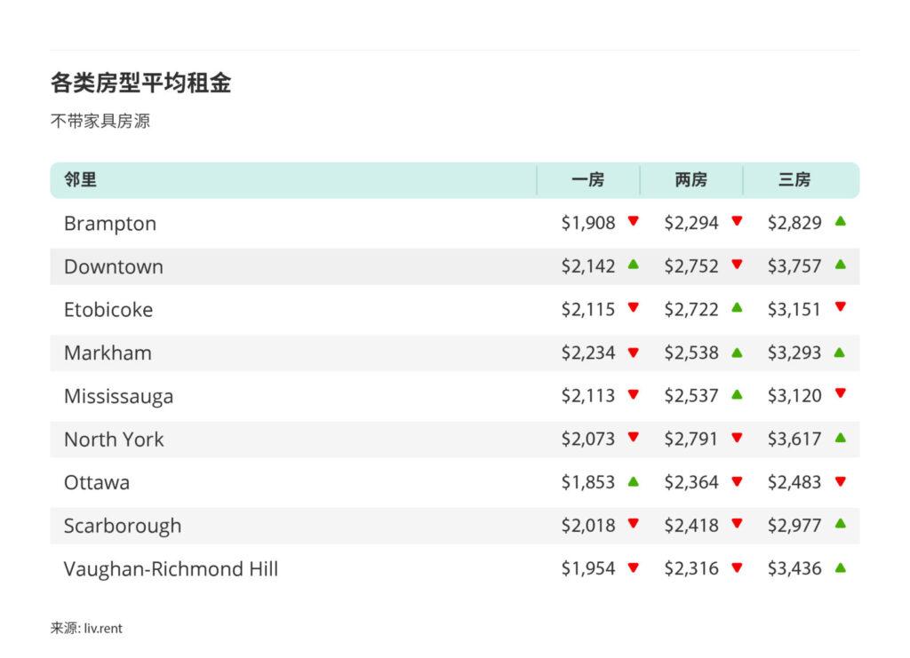The width and height of the screenshot is (910, 658).
Task: Select the table title 各类房型平均租金
Action: pos(142,82)
